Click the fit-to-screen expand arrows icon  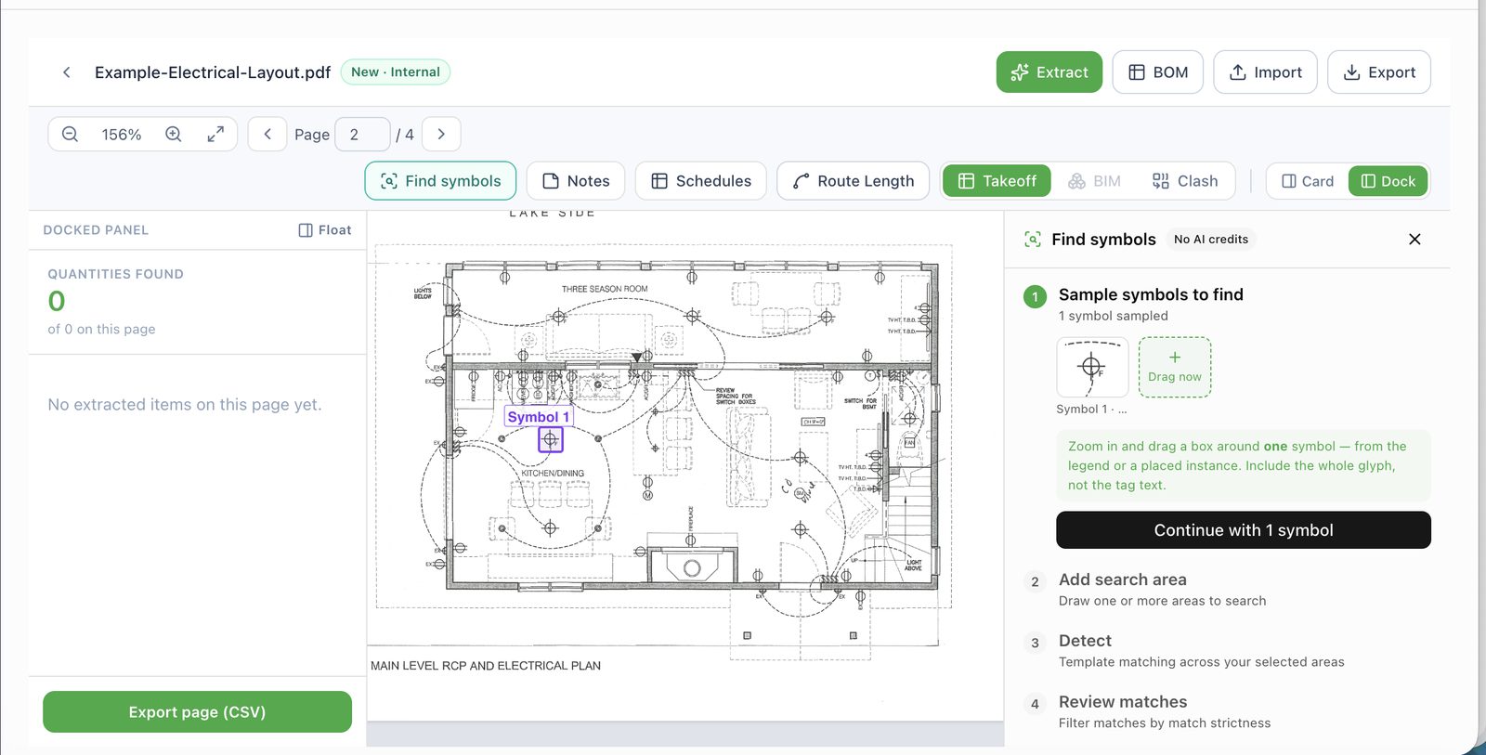point(215,134)
